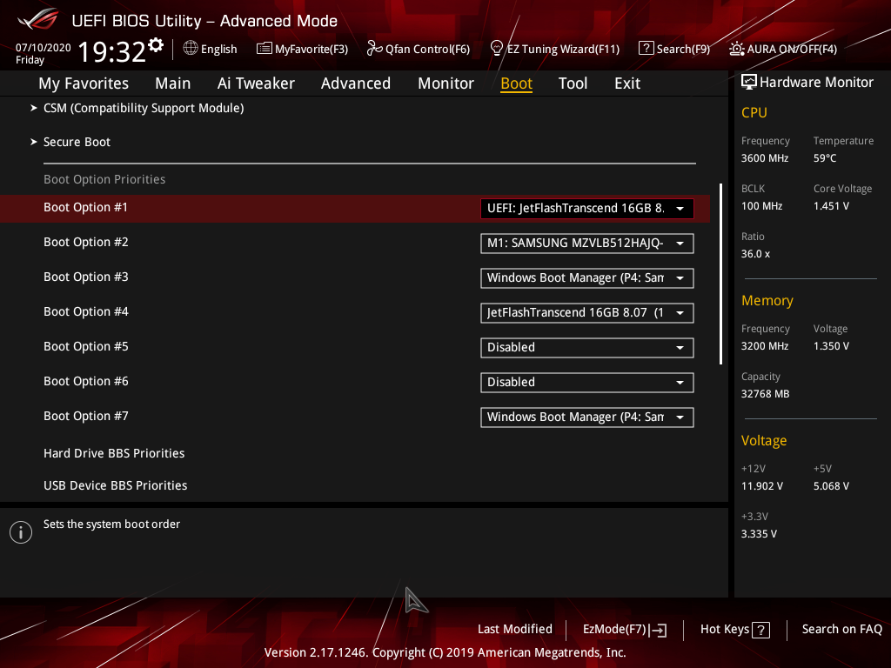Image resolution: width=891 pixels, height=668 pixels.
Task: Click BCLK value 100 MHz
Action: click(x=762, y=206)
